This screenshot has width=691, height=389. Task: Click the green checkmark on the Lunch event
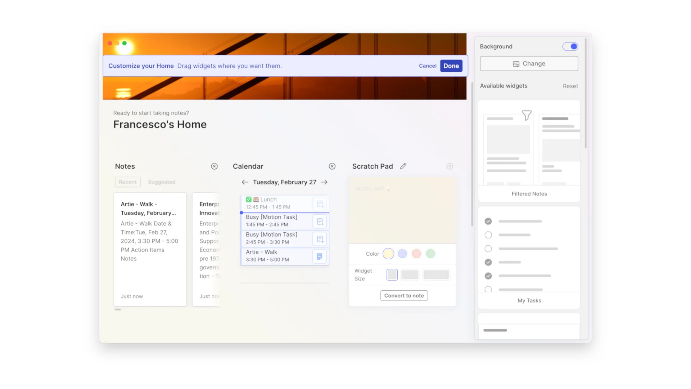(249, 199)
